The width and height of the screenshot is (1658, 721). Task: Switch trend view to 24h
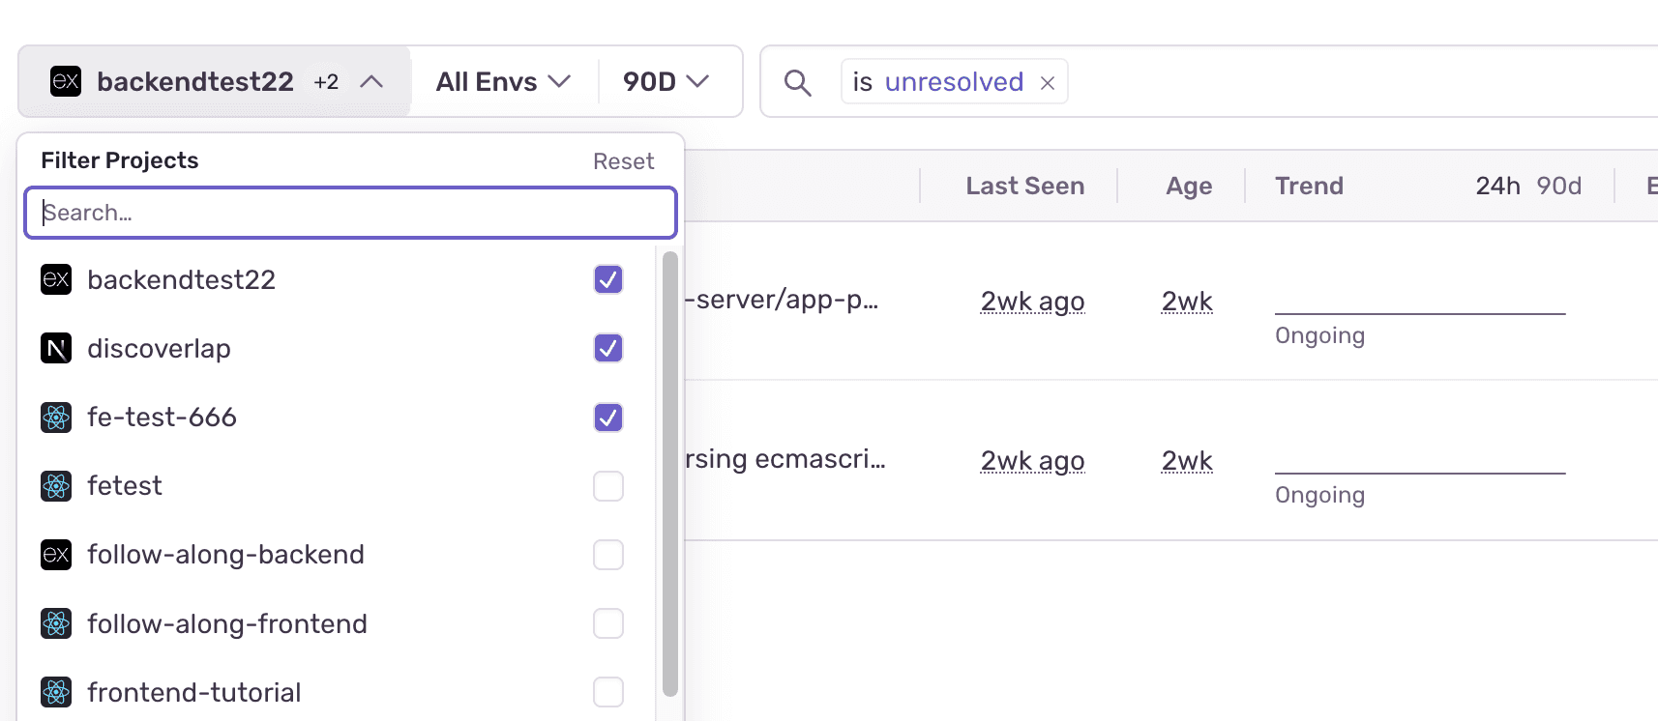(1497, 186)
